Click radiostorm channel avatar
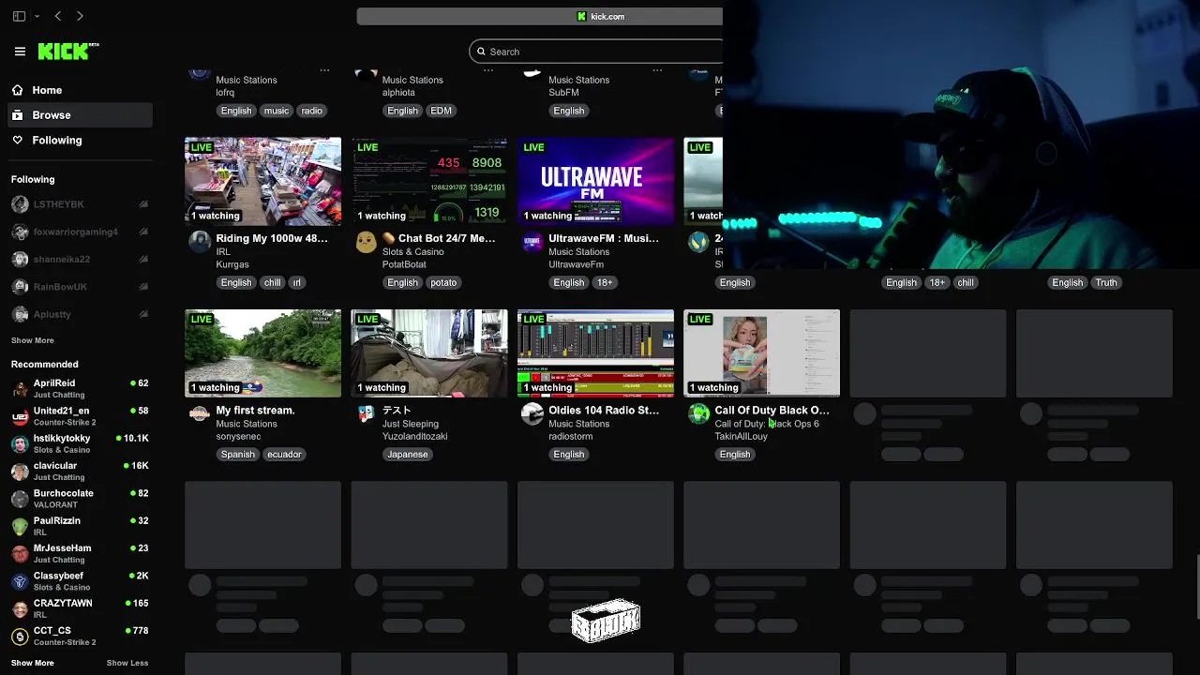This screenshot has width=1200, height=675. click(532, 413)
